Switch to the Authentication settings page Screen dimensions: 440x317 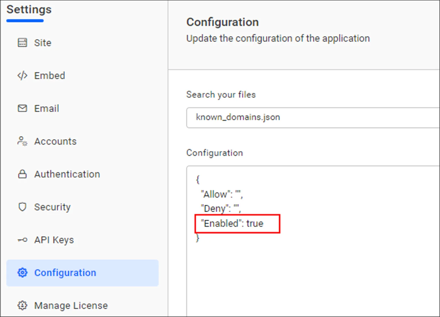pyautogui.click(x=67, y=174)
